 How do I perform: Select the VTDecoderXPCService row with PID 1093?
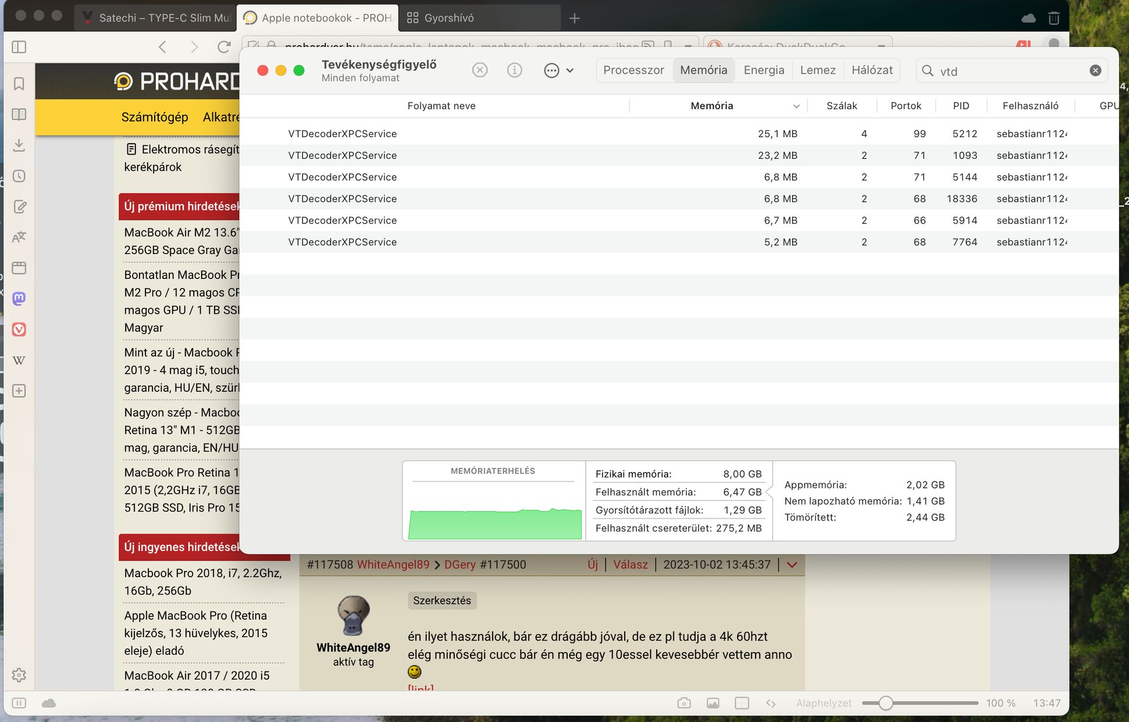coord(679,155)
